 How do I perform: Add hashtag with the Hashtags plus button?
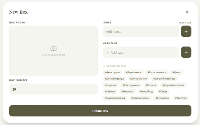(x=186, y=52)
